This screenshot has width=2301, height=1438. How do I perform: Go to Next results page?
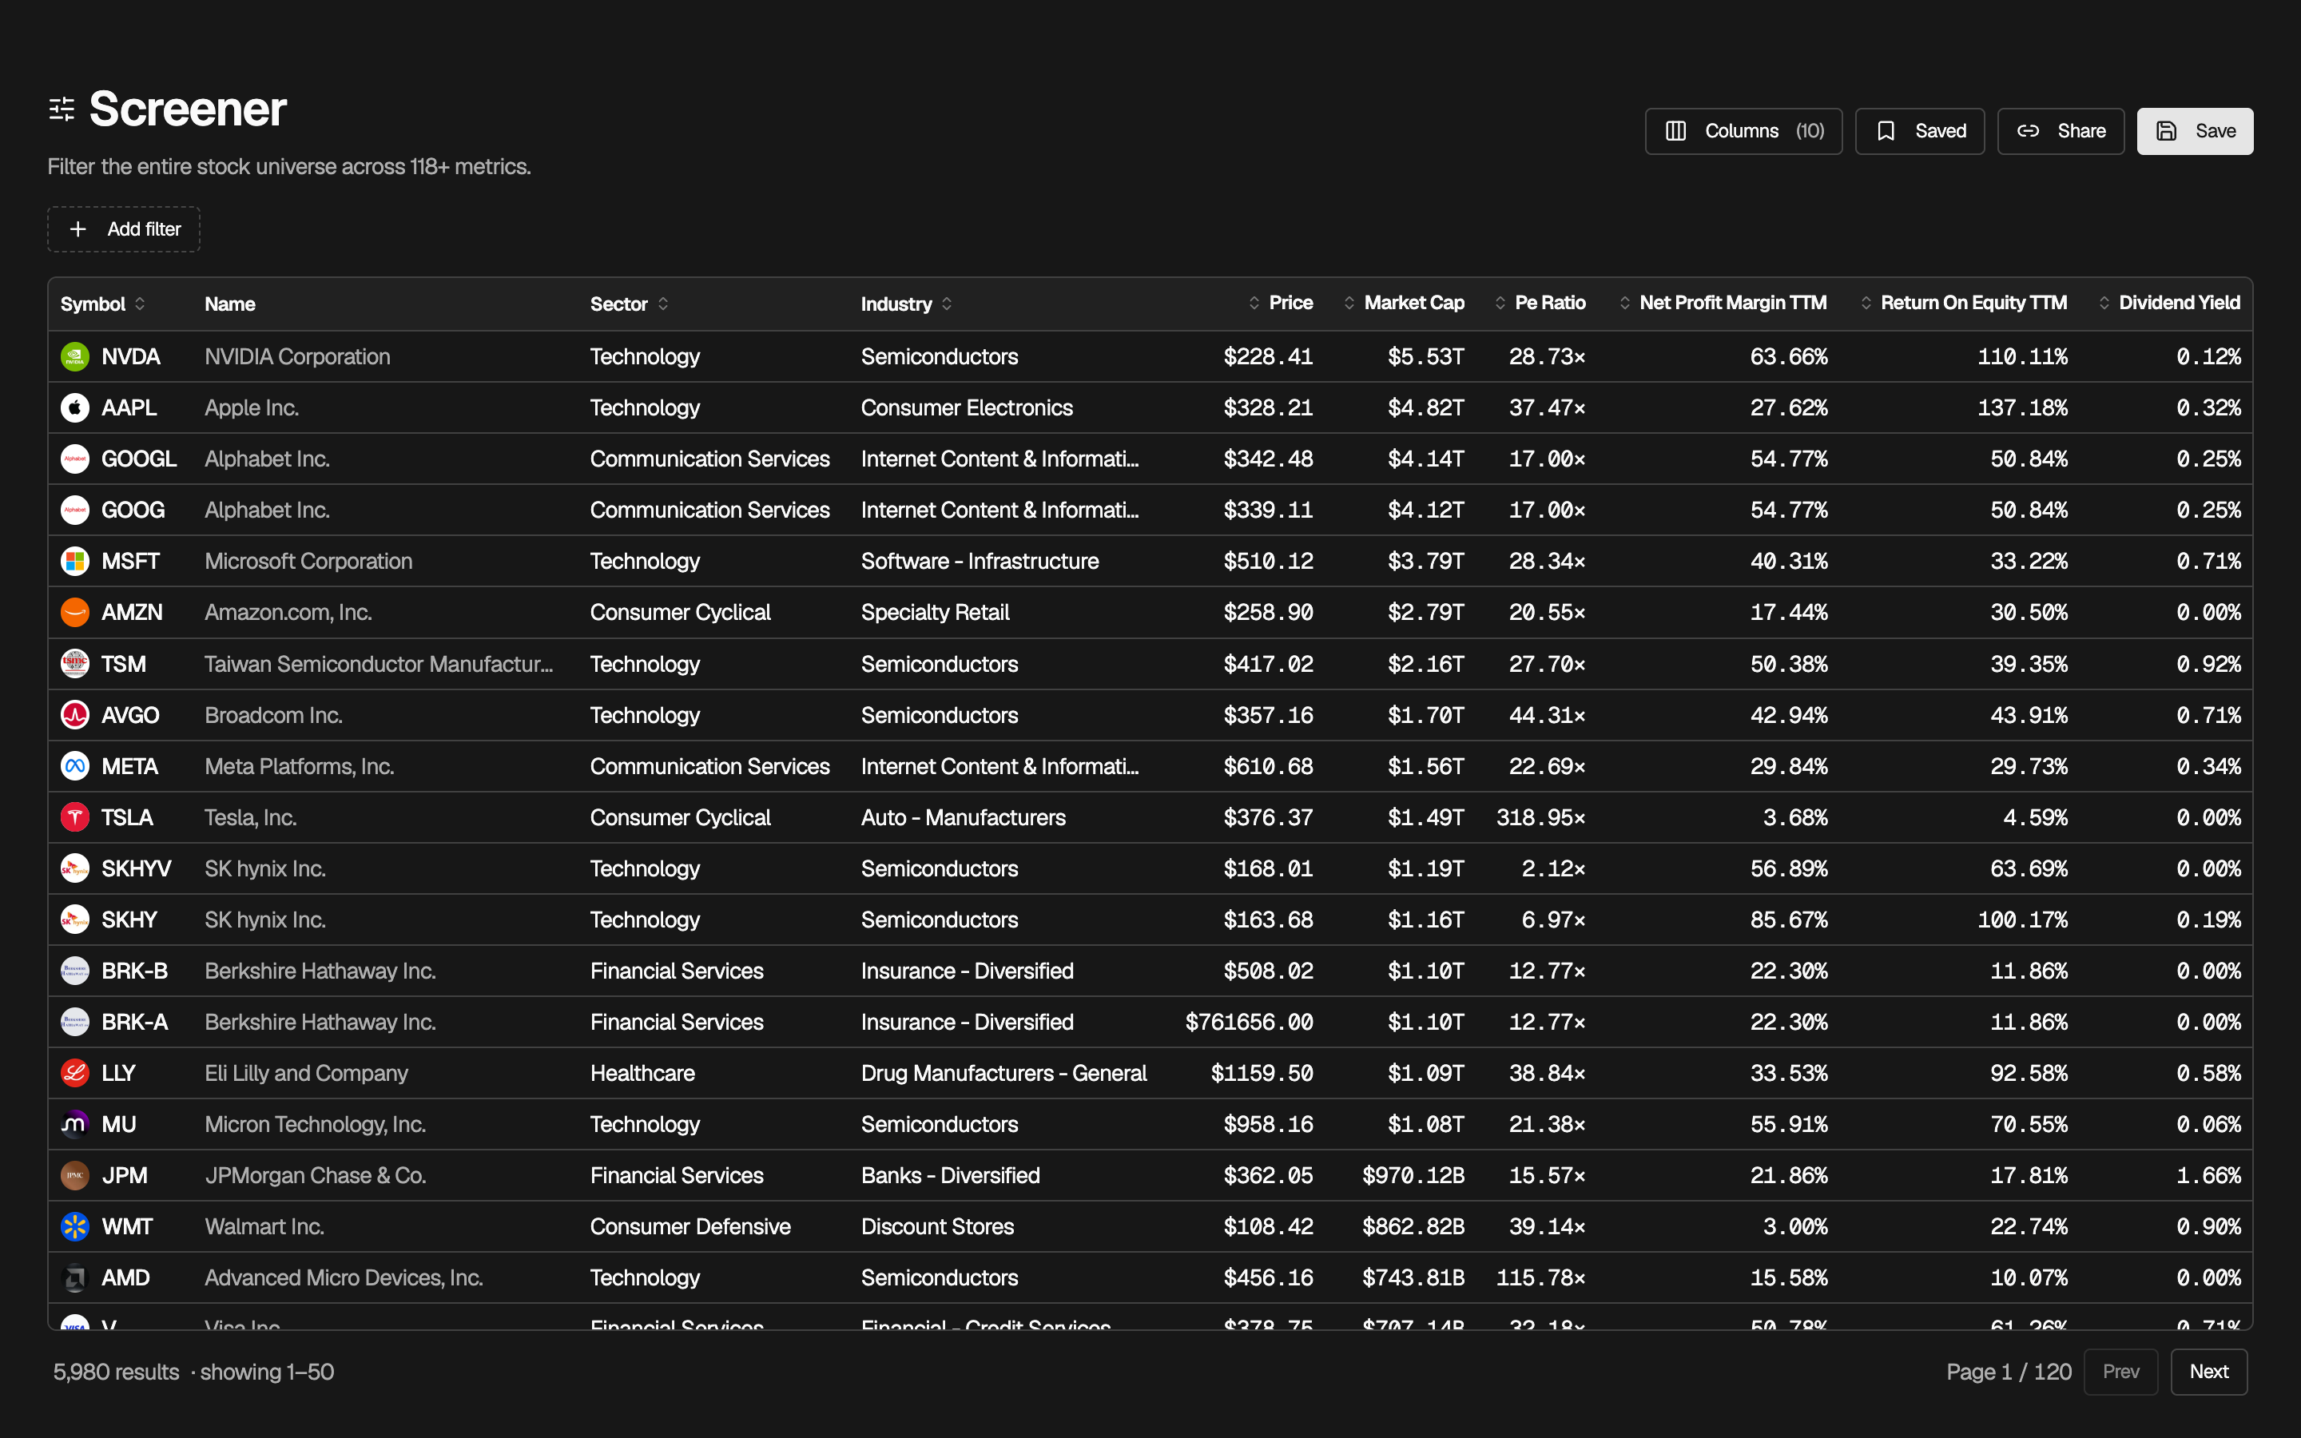2208,1372
